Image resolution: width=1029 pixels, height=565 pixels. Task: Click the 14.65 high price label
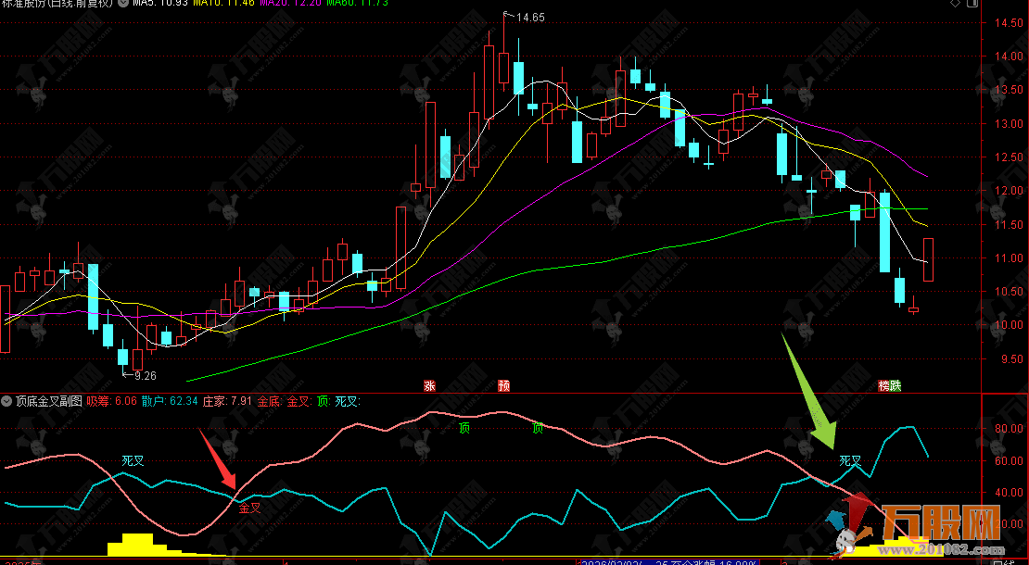point(530,18)
